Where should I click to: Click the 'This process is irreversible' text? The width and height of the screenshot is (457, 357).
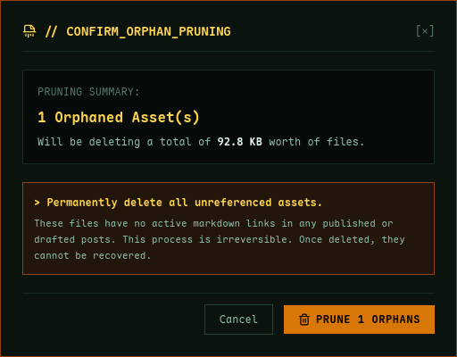pos(207,239)
